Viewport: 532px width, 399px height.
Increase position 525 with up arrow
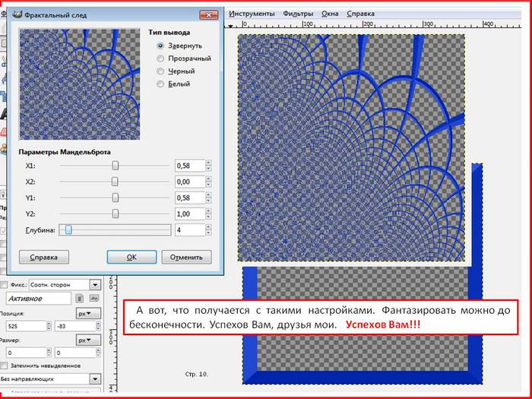pos(49,323)
